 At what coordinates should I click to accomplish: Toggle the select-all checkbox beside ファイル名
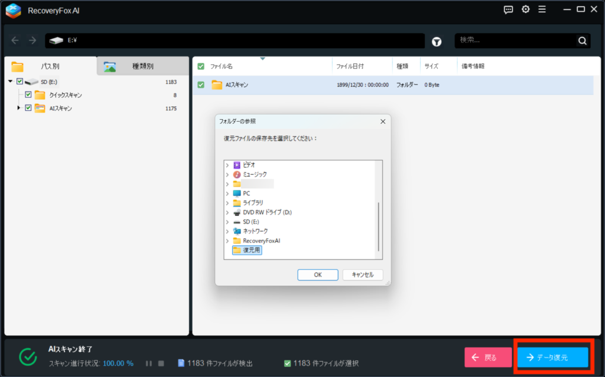201,66
